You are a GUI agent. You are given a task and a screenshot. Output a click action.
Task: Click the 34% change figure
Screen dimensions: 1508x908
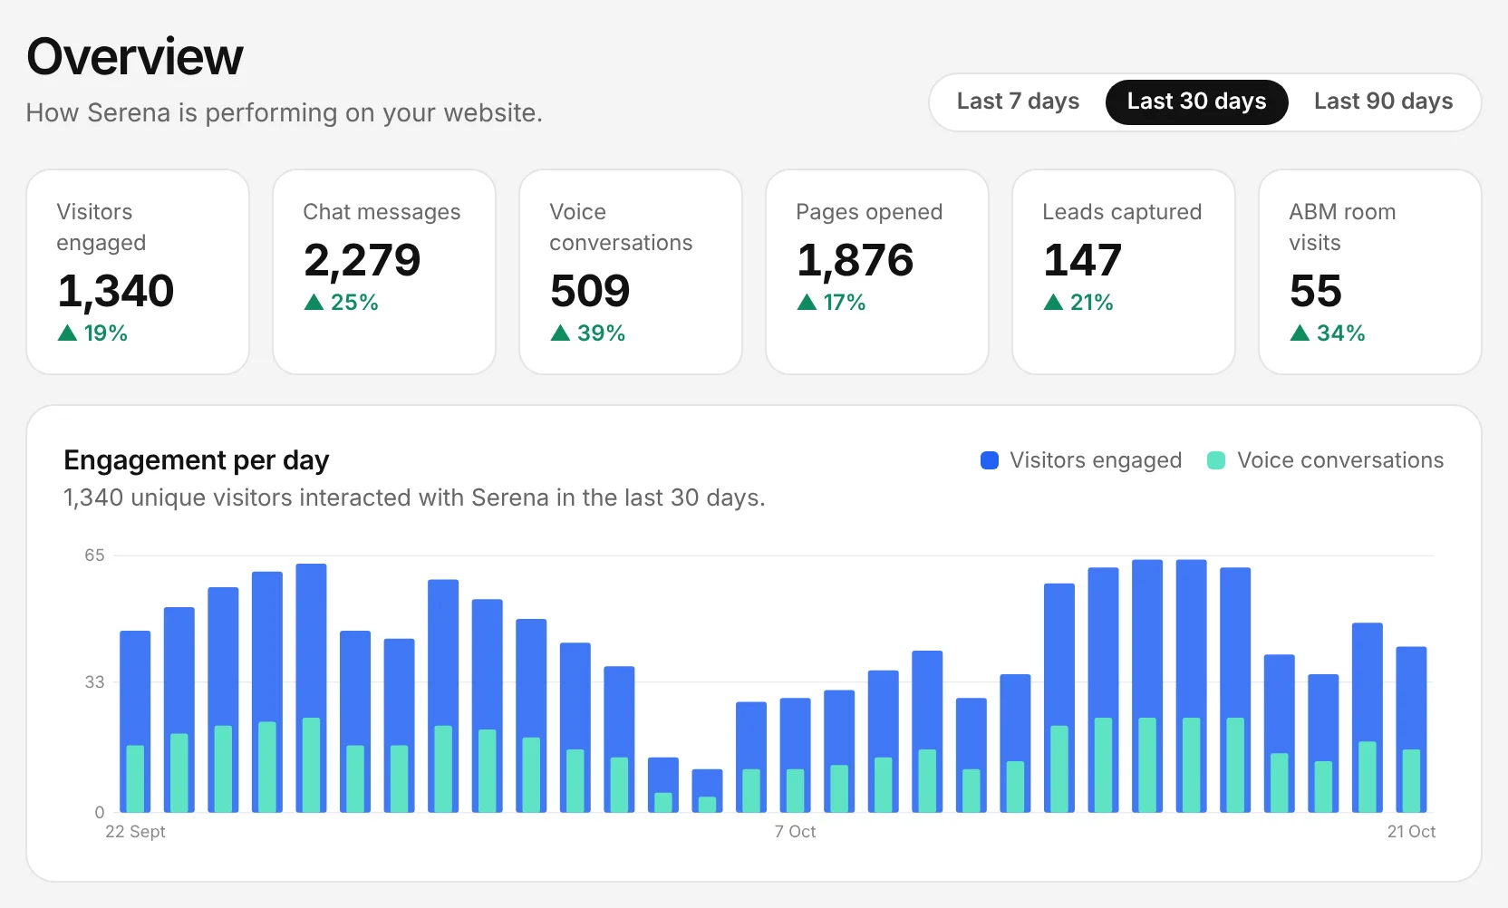pos(1340,333)
